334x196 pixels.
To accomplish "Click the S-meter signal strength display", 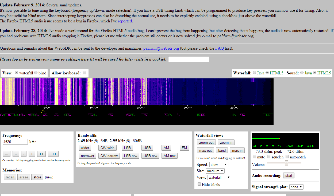I will click(285, 141).
